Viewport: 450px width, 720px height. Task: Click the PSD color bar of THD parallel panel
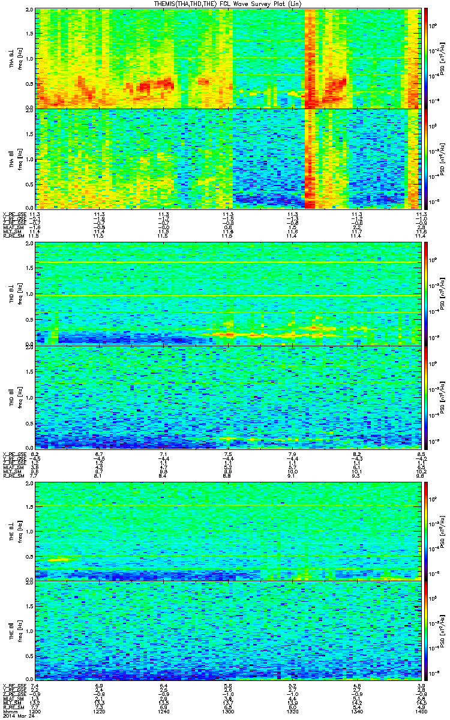tap(426, 397)
